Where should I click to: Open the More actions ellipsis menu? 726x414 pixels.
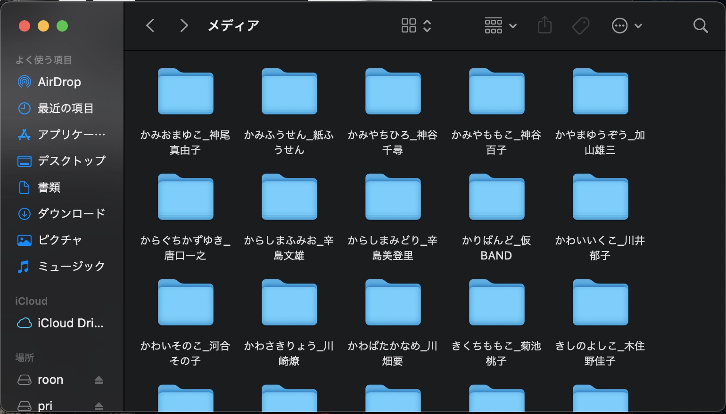coord(627,25)
